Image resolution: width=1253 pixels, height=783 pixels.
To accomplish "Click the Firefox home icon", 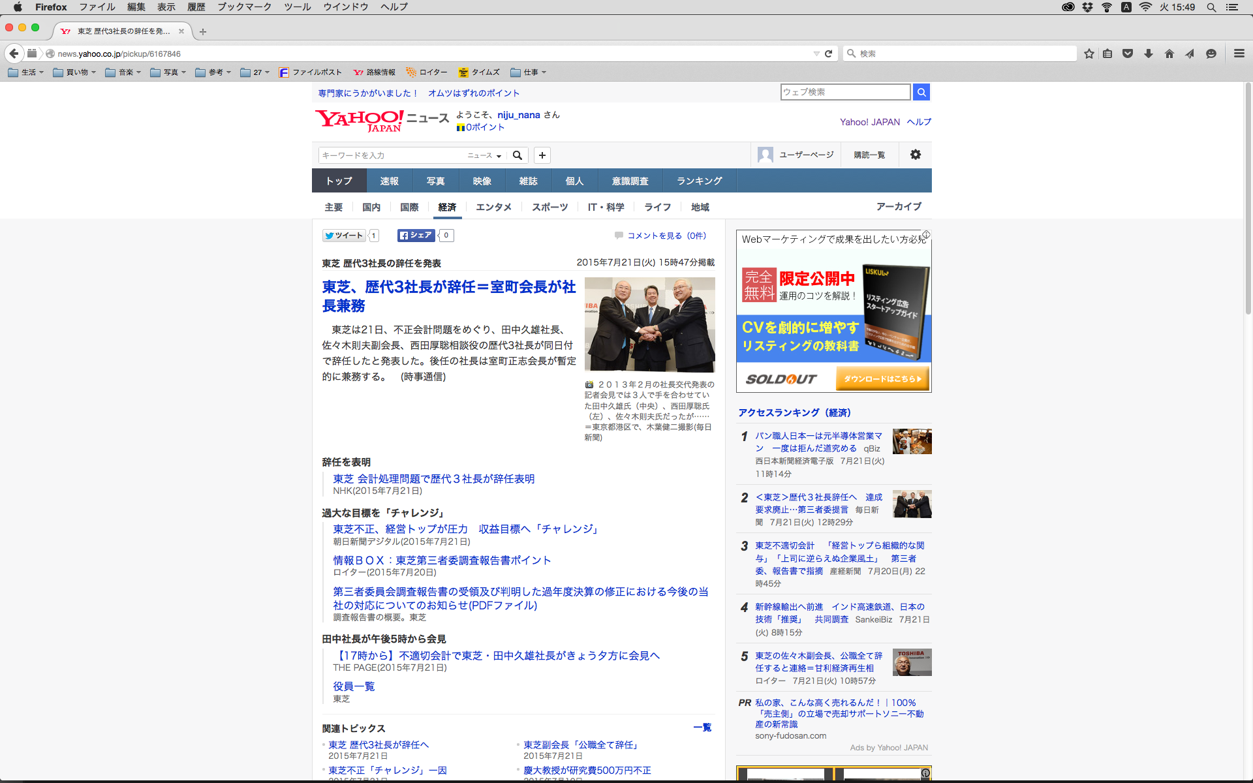I will pyautogui.click(x=1169, y=54).
